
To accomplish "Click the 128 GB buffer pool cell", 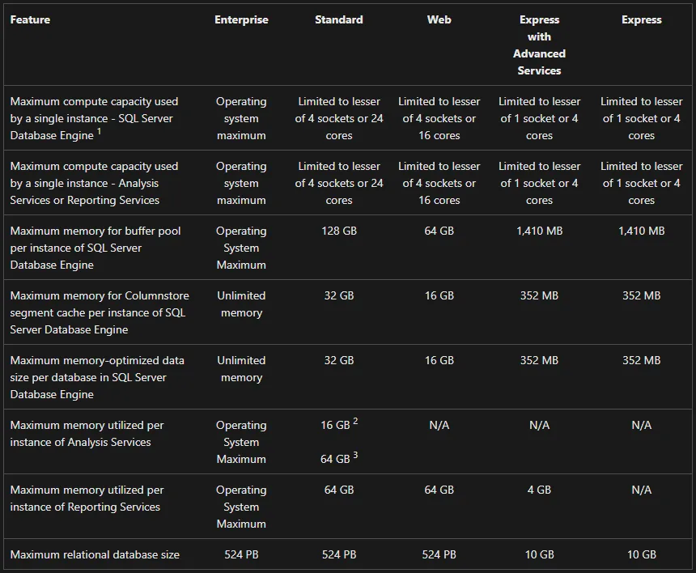I will click(x=338, y=231).
